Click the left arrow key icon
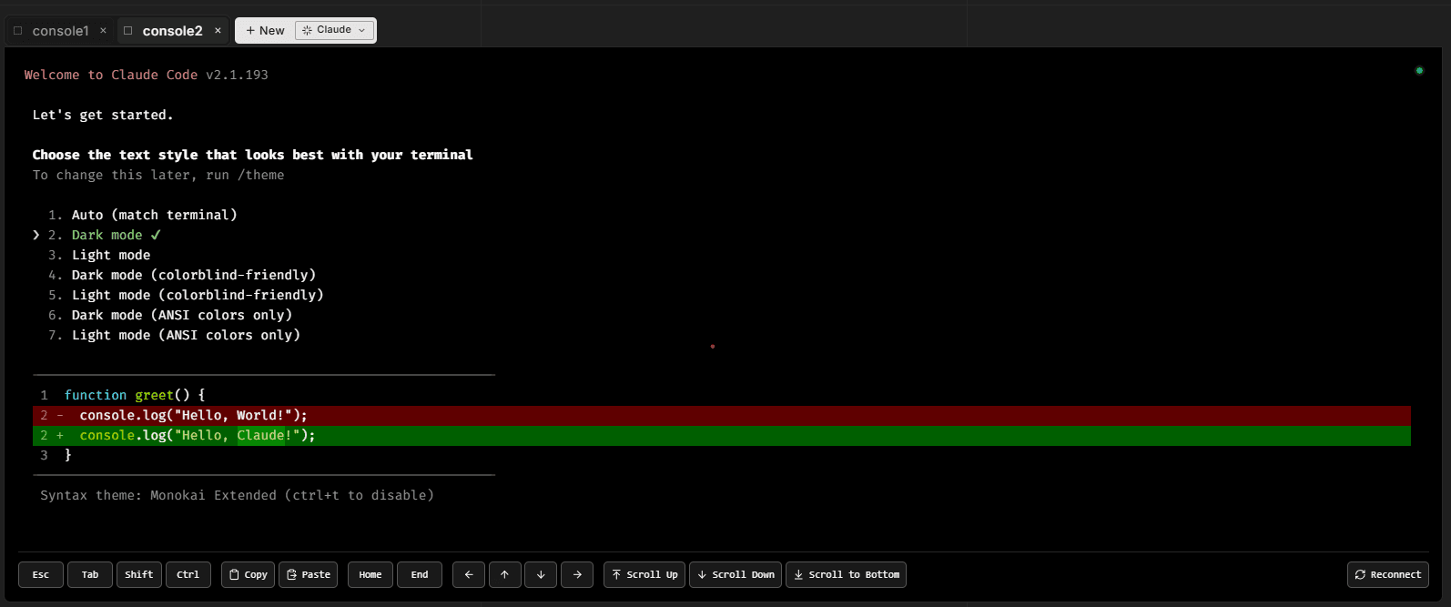The image size is (1451, 607). click(x=469, y=574)
